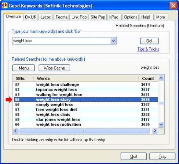Click the Good Keywords app icon in title bar
This screenshot has width=179, height=164.
click(4, 6)
